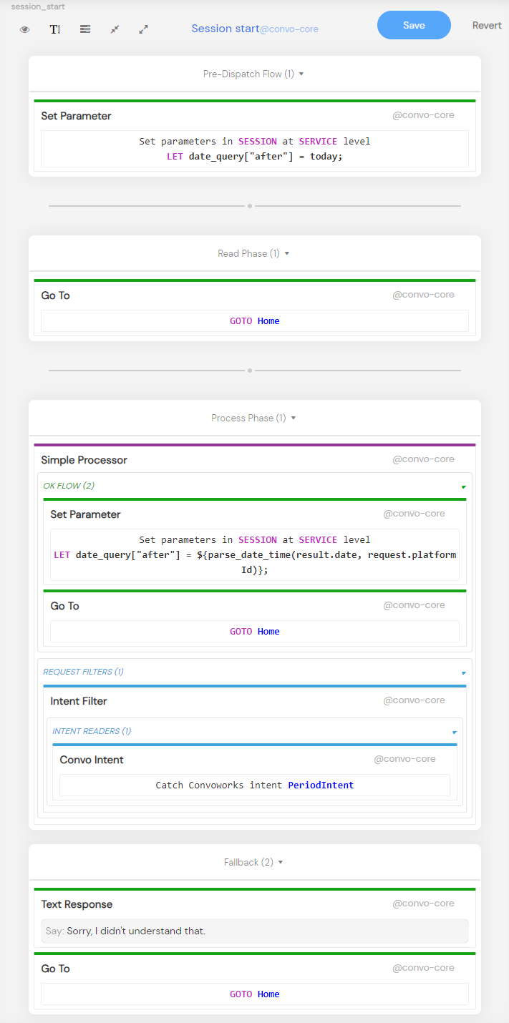Collapse the OK FLOW (2) section arrow

463,486
